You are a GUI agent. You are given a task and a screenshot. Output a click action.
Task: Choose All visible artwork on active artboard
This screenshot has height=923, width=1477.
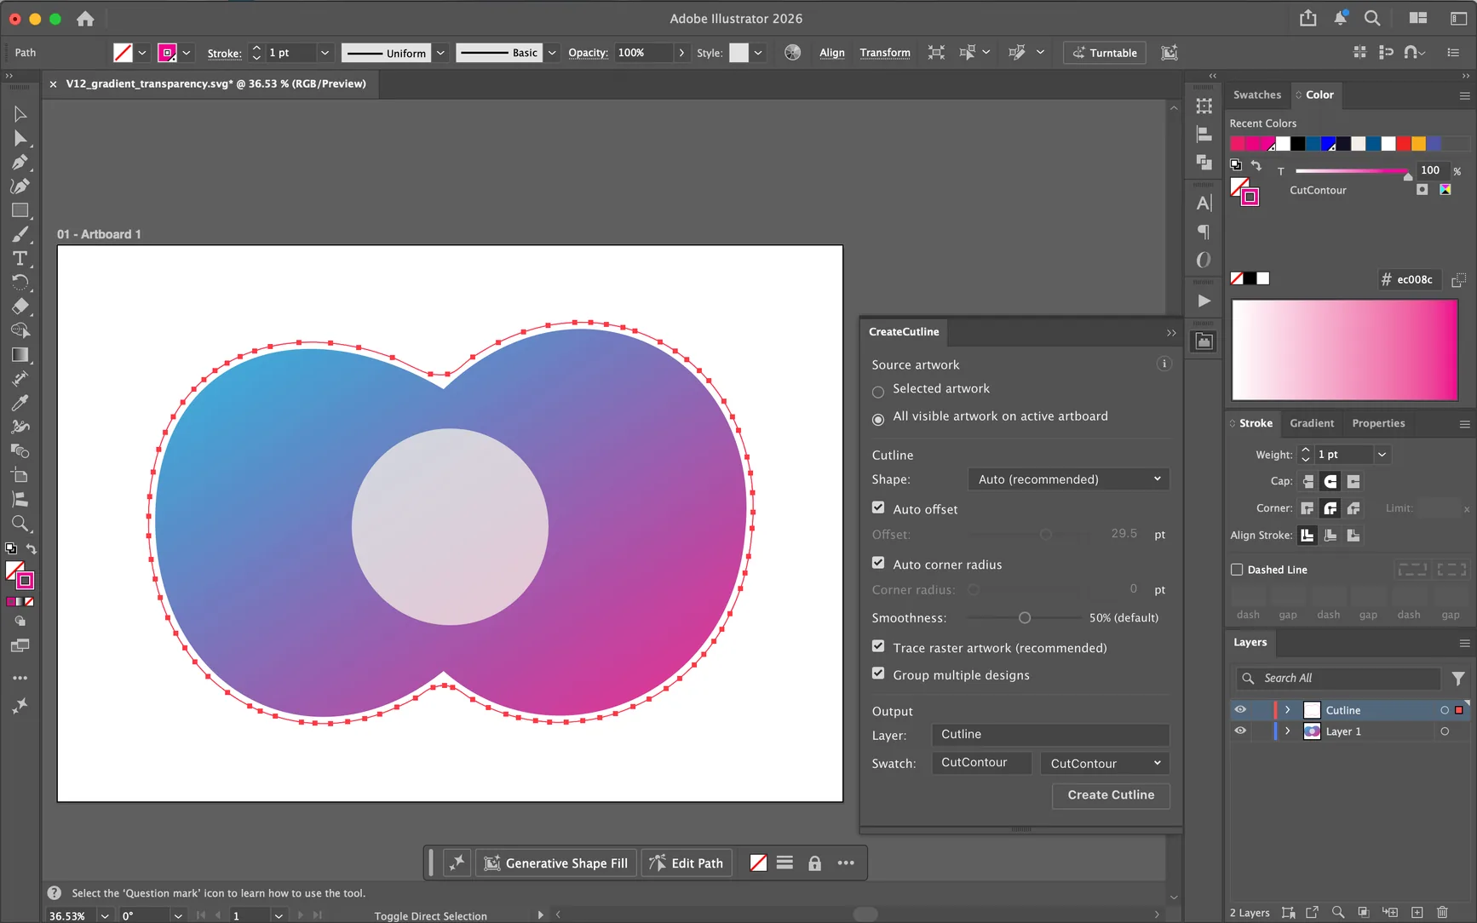(878, 420)
